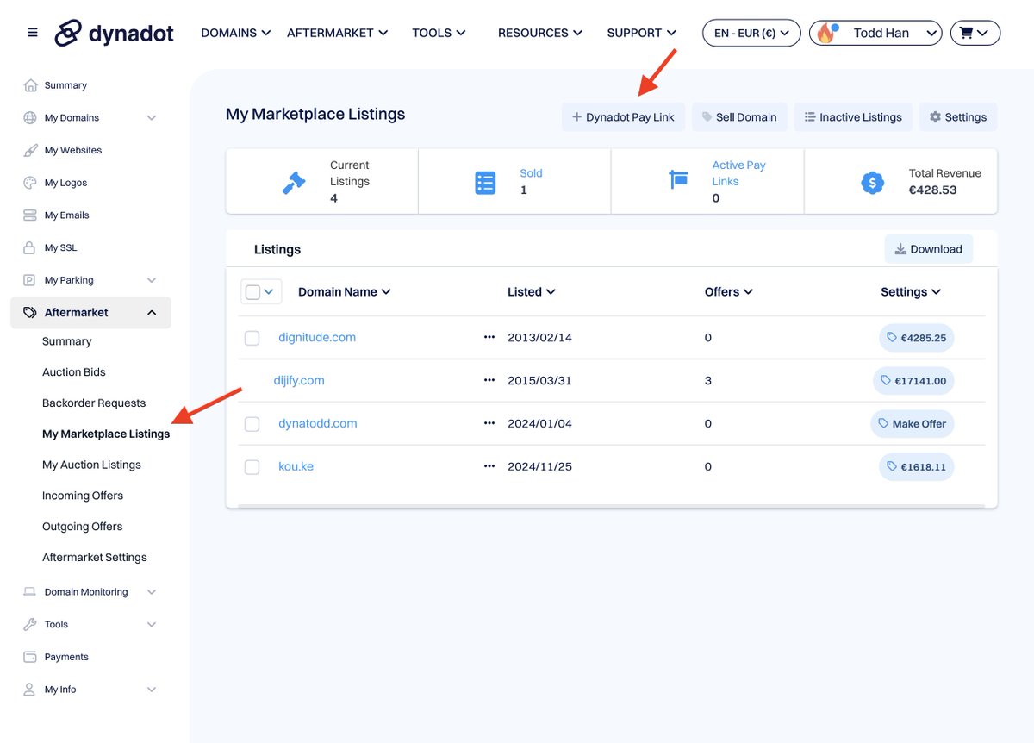Screen dimensions: 1034x743
Task: Check the box for dynatodd.com
Action: coord(252,424)
